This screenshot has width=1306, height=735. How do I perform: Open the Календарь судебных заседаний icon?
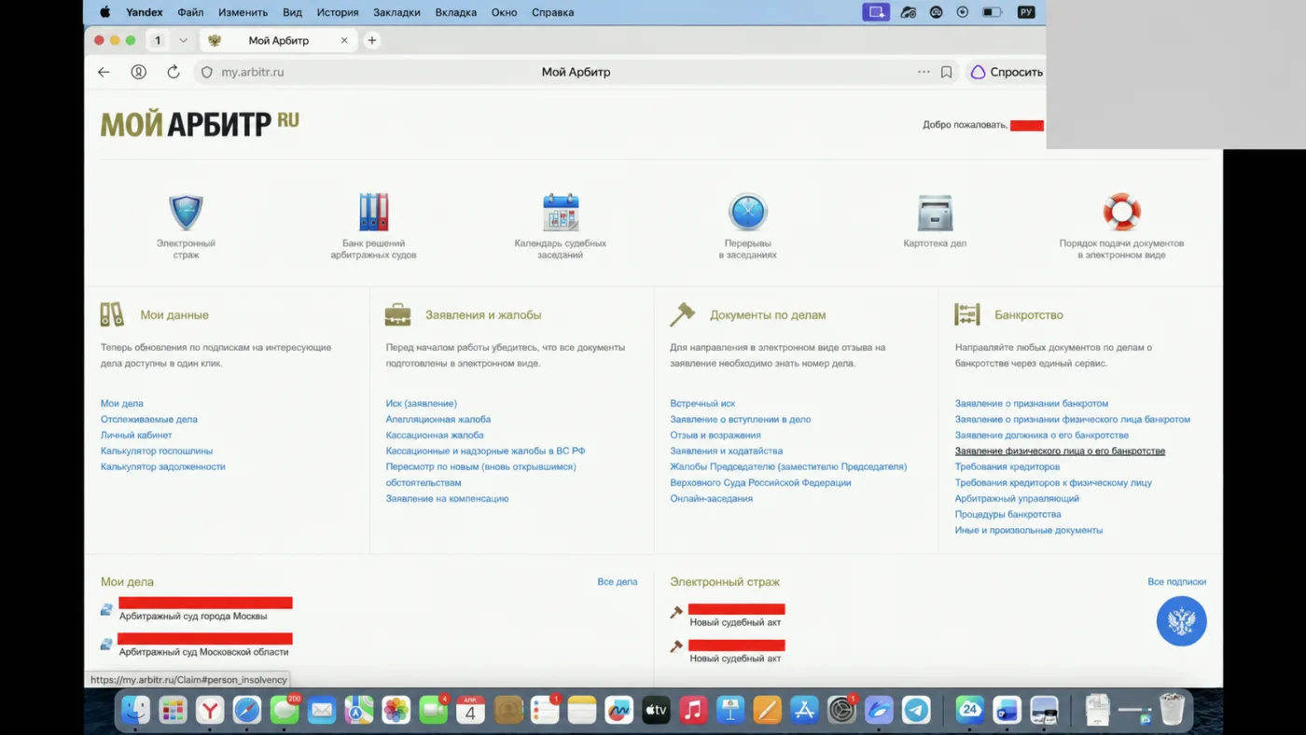(561, 213)
